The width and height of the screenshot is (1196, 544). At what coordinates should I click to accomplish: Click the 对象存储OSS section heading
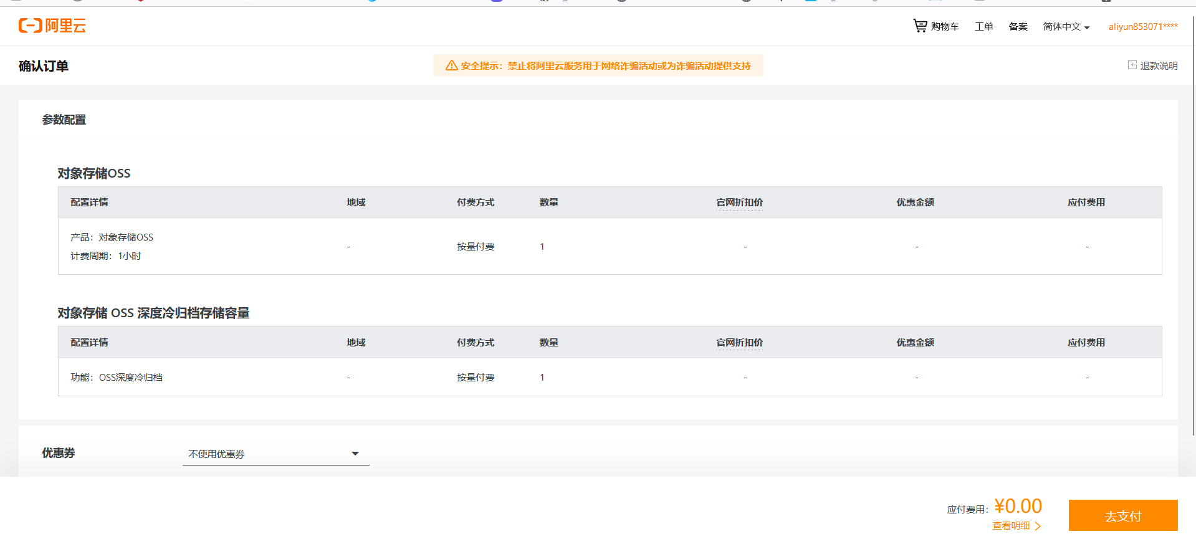(x=94, y=173)
